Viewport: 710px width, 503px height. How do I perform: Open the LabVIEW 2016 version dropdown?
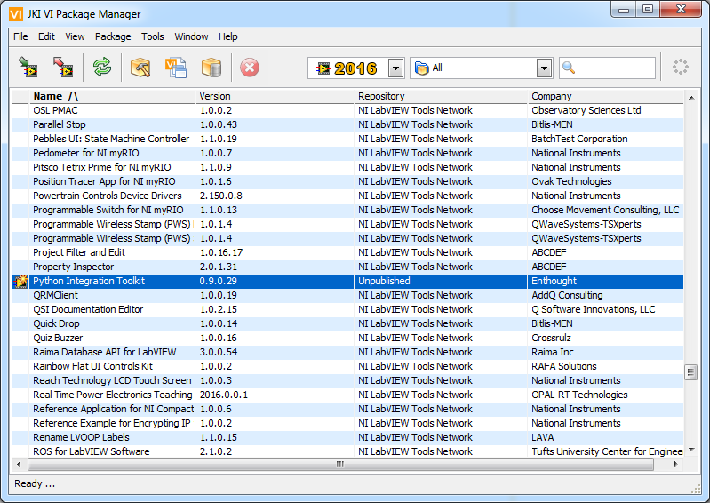(x=396, y=68)
